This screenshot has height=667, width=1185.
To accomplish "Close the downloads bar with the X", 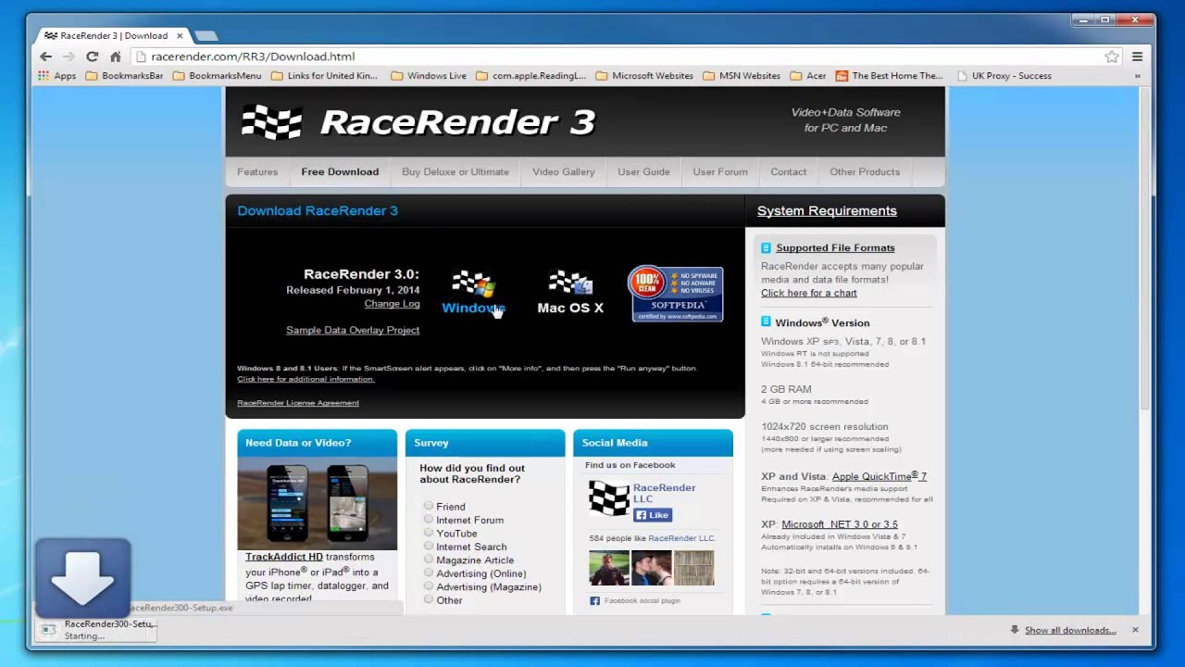I will tap(1135, 630).
